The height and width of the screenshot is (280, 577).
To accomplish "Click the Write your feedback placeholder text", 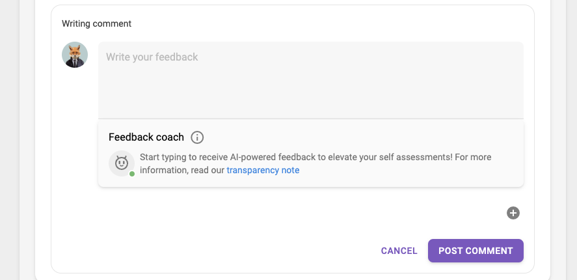I will pyautogui.click(x=152, y=57).
